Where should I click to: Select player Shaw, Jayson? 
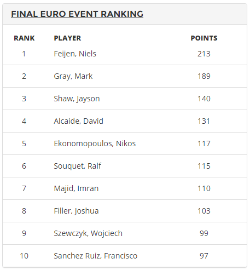[x=77, y=99]
